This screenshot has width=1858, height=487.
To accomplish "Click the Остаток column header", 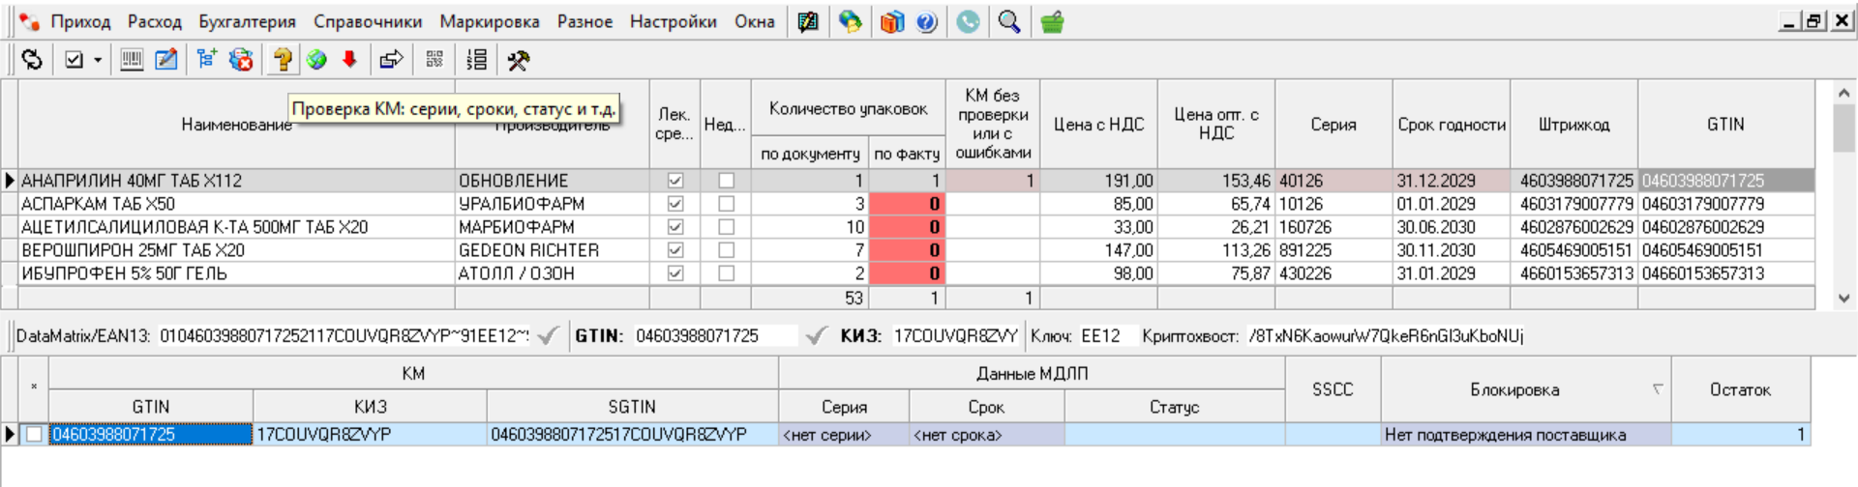I will (x=1740, y=389).
